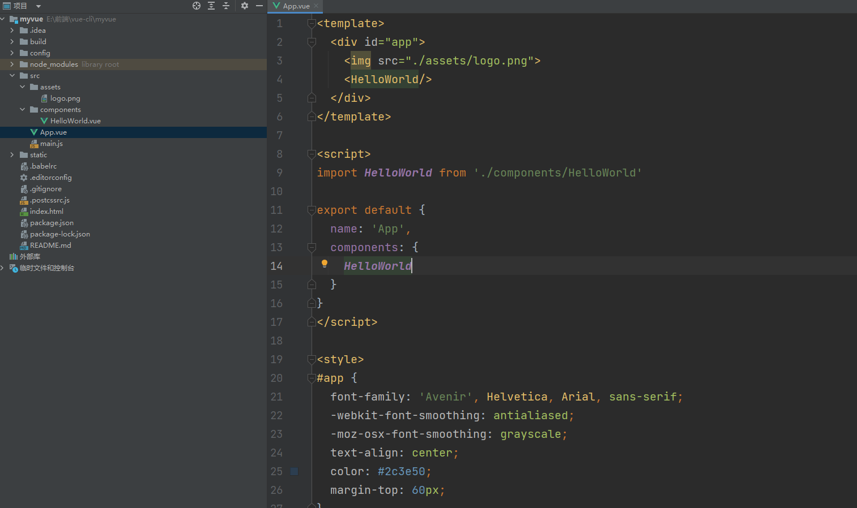Click the #2c3e50 color swatch in gutter
The width and height of the screenshot is (857, 508).
click(x=294, y=471)
